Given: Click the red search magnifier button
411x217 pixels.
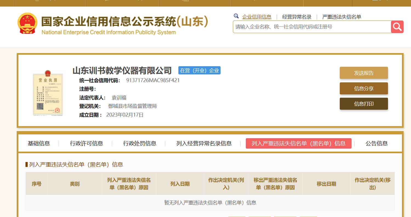Looking at the screenshot, I should (x=397, y=27).
